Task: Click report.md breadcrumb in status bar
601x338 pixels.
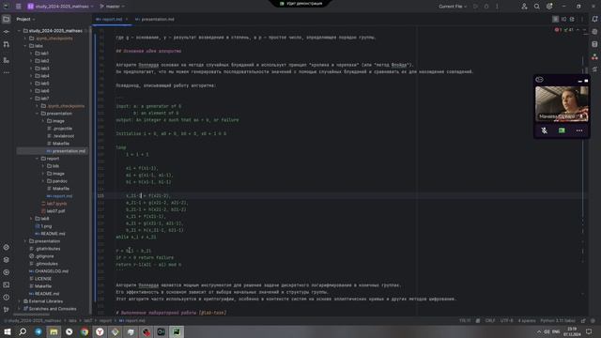Action: tap(131, 320)
